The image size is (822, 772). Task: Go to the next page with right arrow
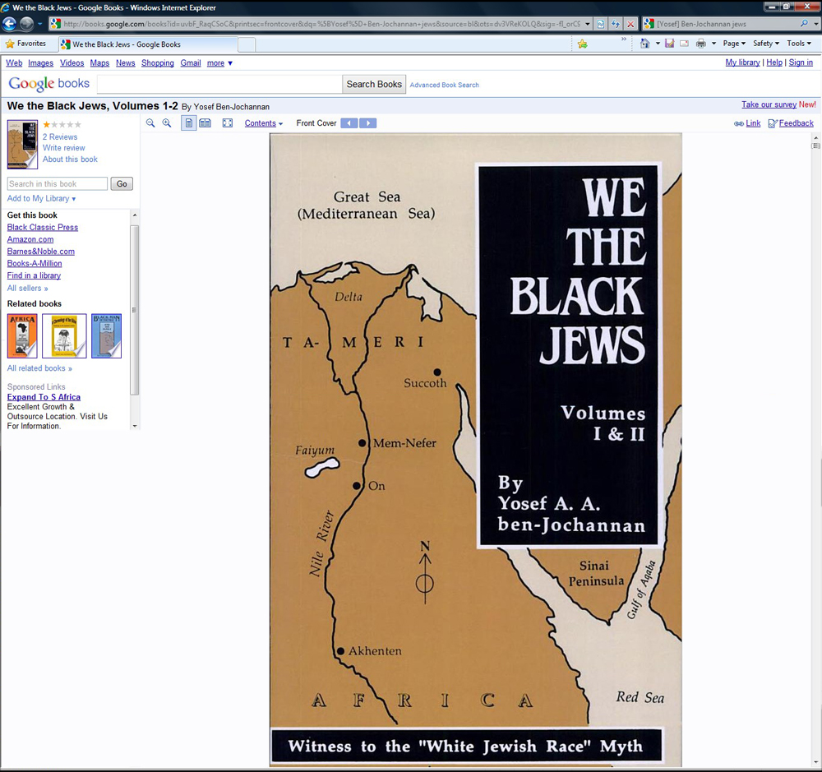pos(368,123)
